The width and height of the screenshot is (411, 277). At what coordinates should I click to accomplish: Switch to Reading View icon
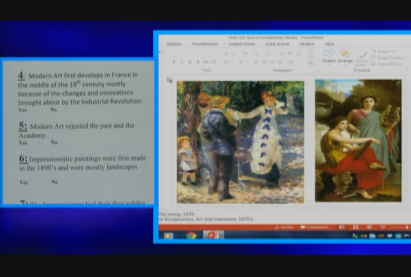coord(369,227)
